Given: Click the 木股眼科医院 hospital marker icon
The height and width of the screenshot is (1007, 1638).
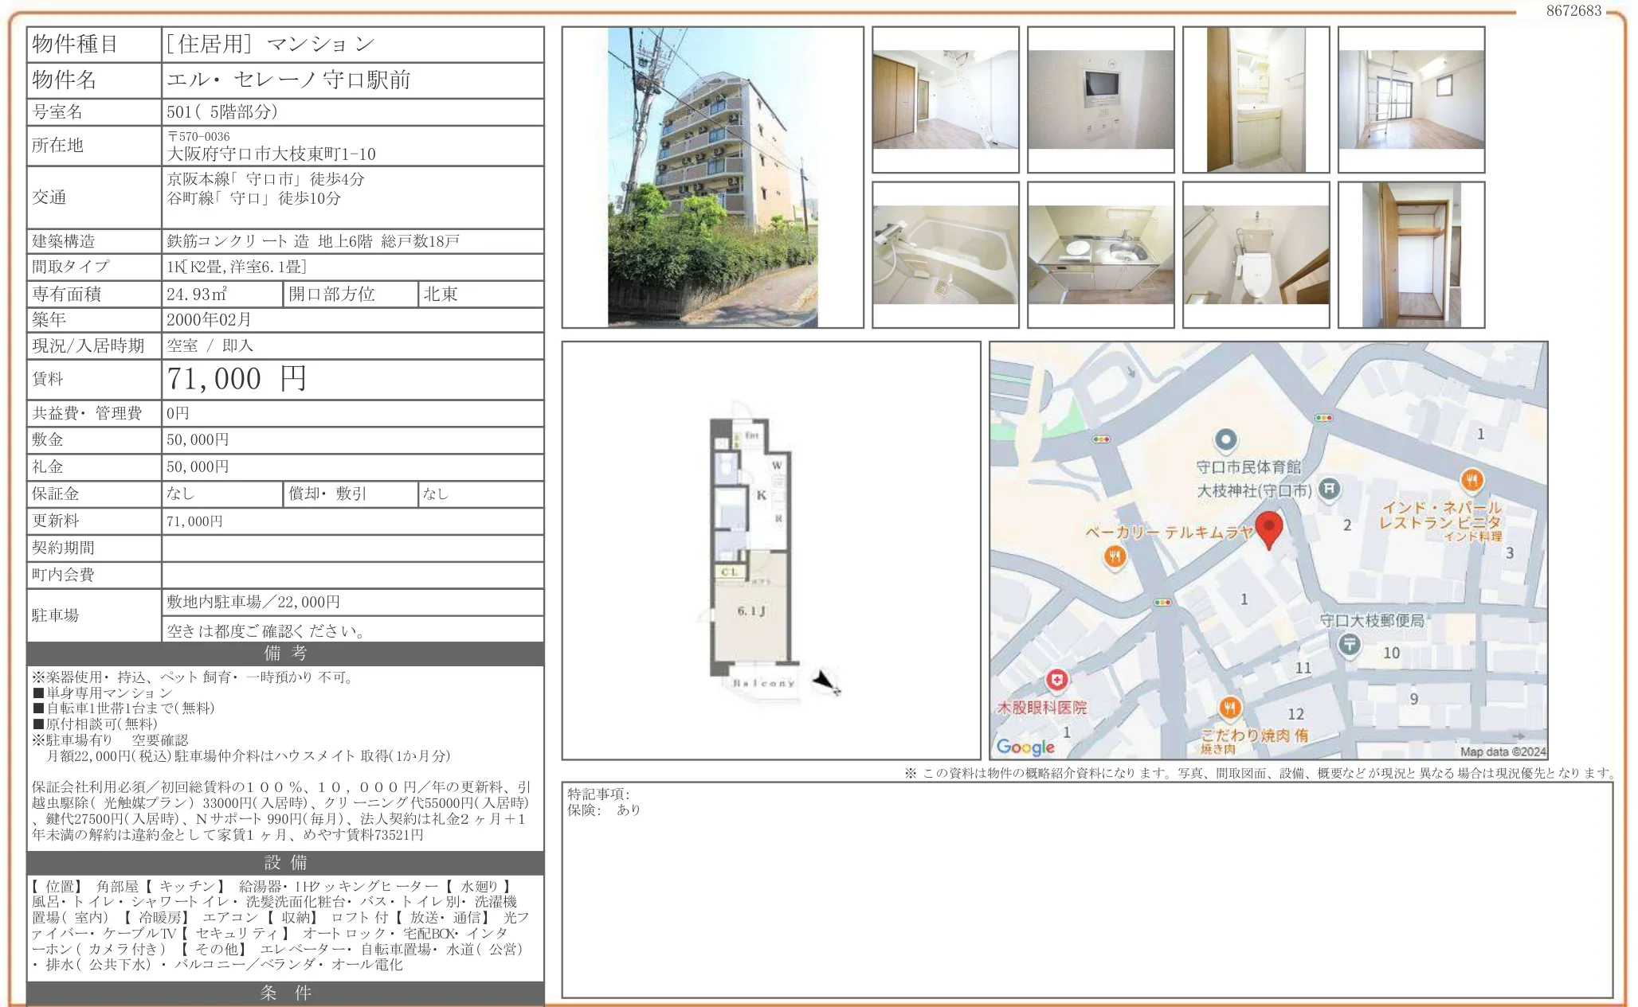Looking at the screenshot, I should pyautogui.click(x=1056, y=680).
